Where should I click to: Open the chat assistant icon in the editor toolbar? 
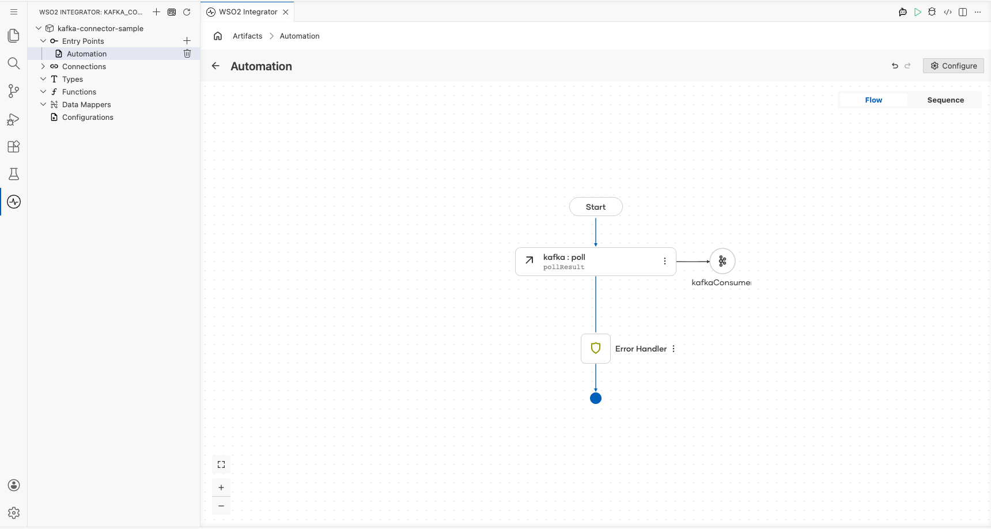(x=903, y=12)
